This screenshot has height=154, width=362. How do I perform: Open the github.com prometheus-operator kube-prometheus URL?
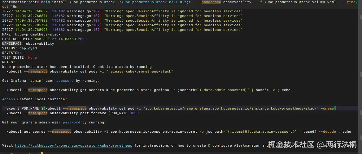74,145
